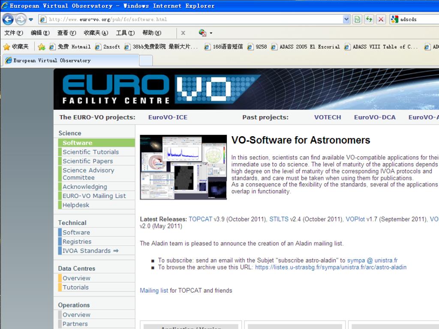Open the 9258 favorite bookmark
439x329 pixels.
[257, 47]
